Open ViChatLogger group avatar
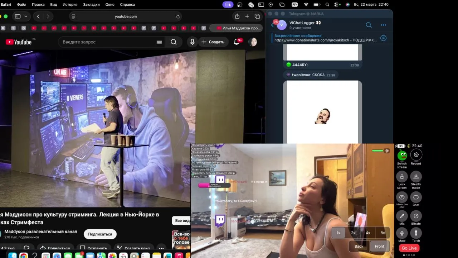The width and height of the screenshot is (458, 258). pyautogui.click(x=282, y=25)
